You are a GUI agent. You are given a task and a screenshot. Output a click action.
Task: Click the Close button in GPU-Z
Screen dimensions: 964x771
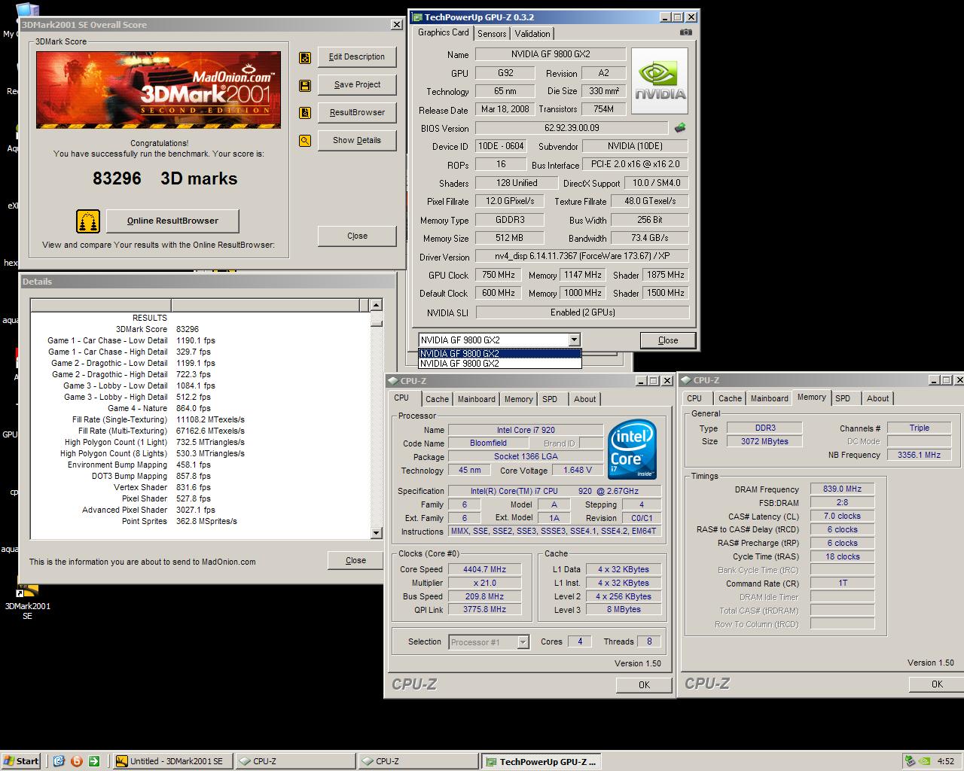point(668,340)
